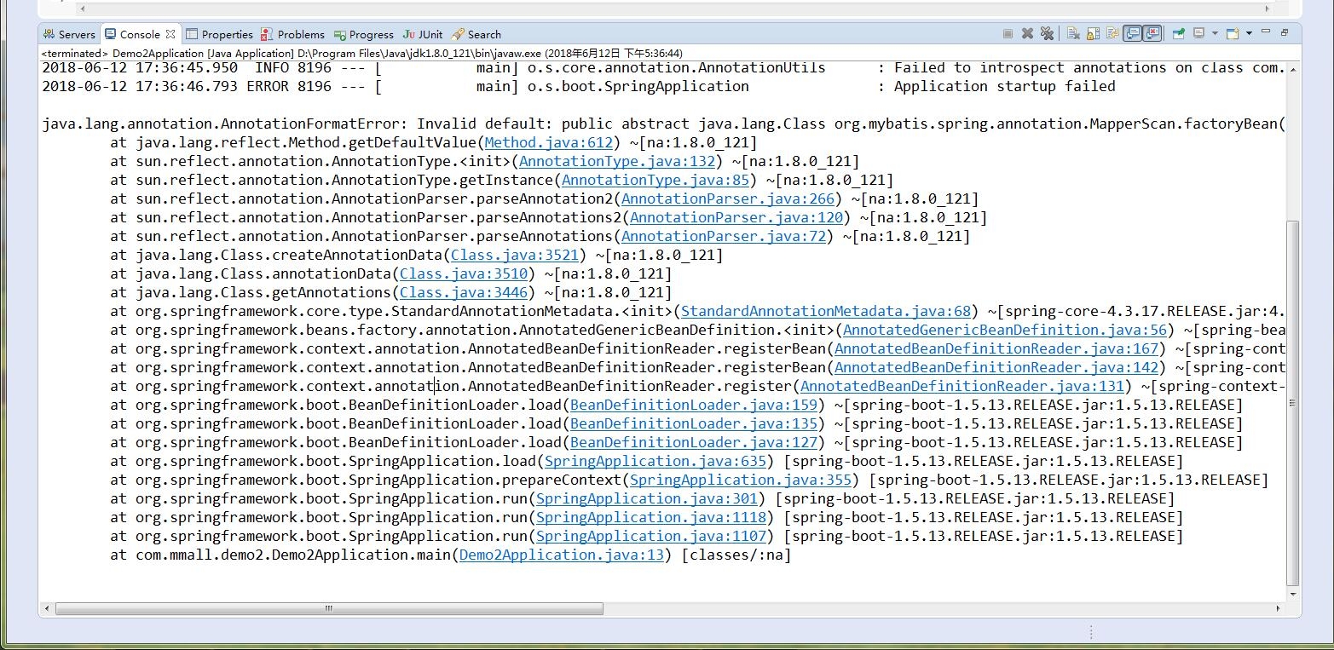
Task: Jump to AnnotationParser.java:72
Action: (724, 236)
